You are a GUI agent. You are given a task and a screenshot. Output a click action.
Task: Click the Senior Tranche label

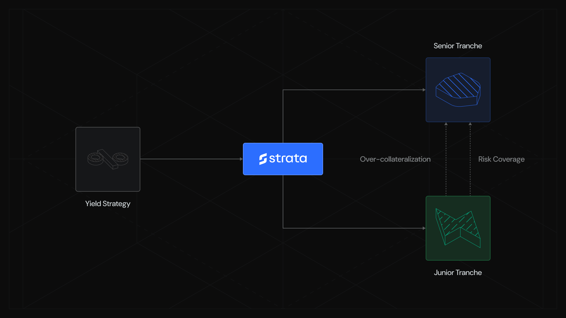458,46
